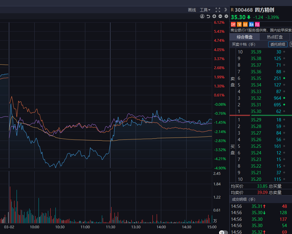The width and height of the screenshot is (292, 234).
Task: Open the 工具 dropdown menu
Action: pyautogui.click(x=205, y=10)
